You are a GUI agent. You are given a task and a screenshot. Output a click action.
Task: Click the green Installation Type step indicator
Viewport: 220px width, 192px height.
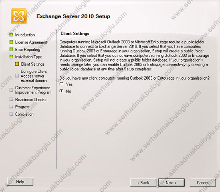pyautogui.click(x=11, y=56)
